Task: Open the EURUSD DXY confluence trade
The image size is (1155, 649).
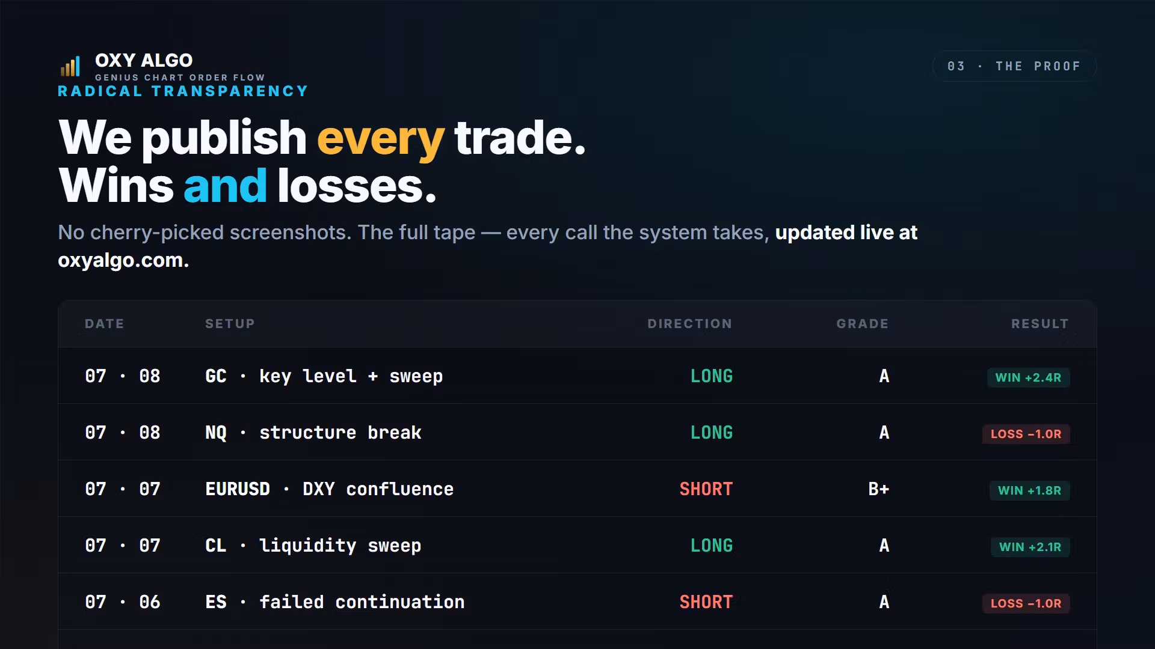Action: (x=577, y=489)
